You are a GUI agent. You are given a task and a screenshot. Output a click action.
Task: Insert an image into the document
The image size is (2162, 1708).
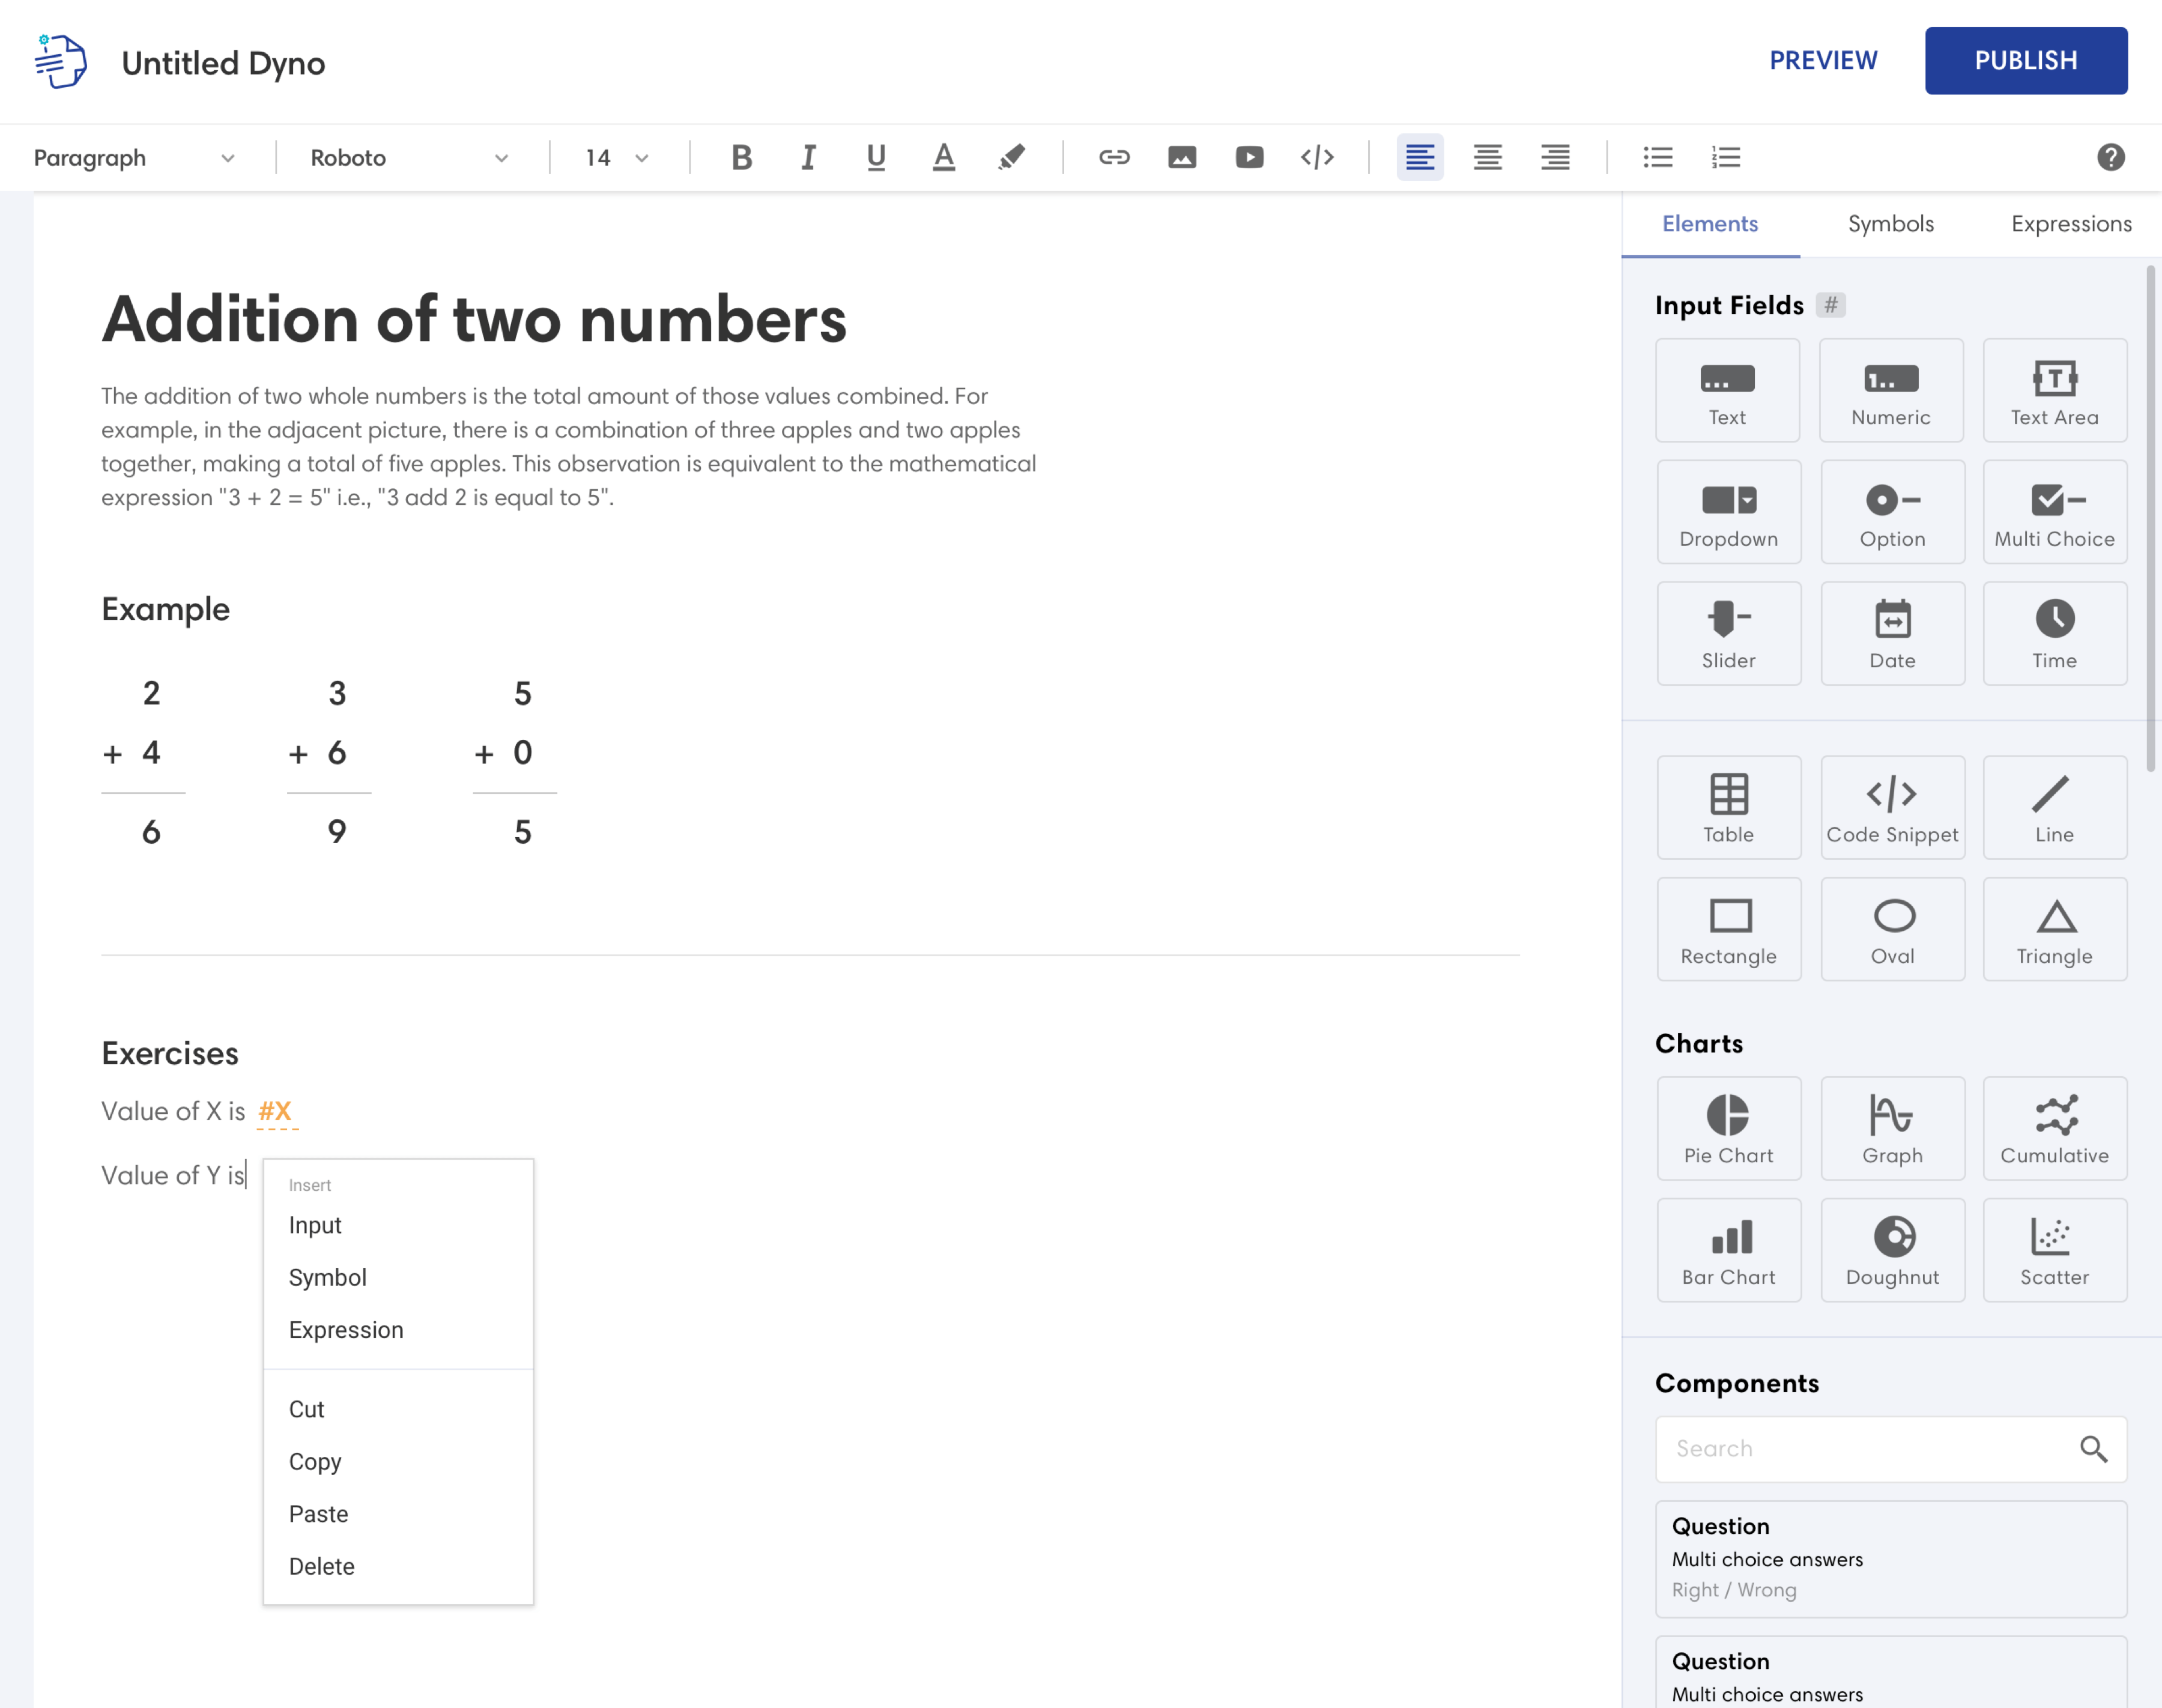pyautogui.click(x=1181, y=157)
